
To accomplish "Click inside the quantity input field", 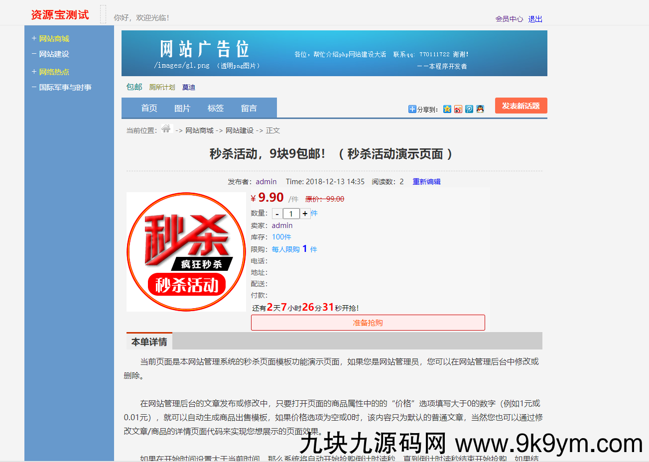I will [291, 213].
